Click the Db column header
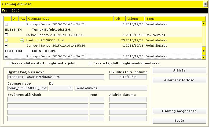The image size is (209, 127). (x=120, y=19)
